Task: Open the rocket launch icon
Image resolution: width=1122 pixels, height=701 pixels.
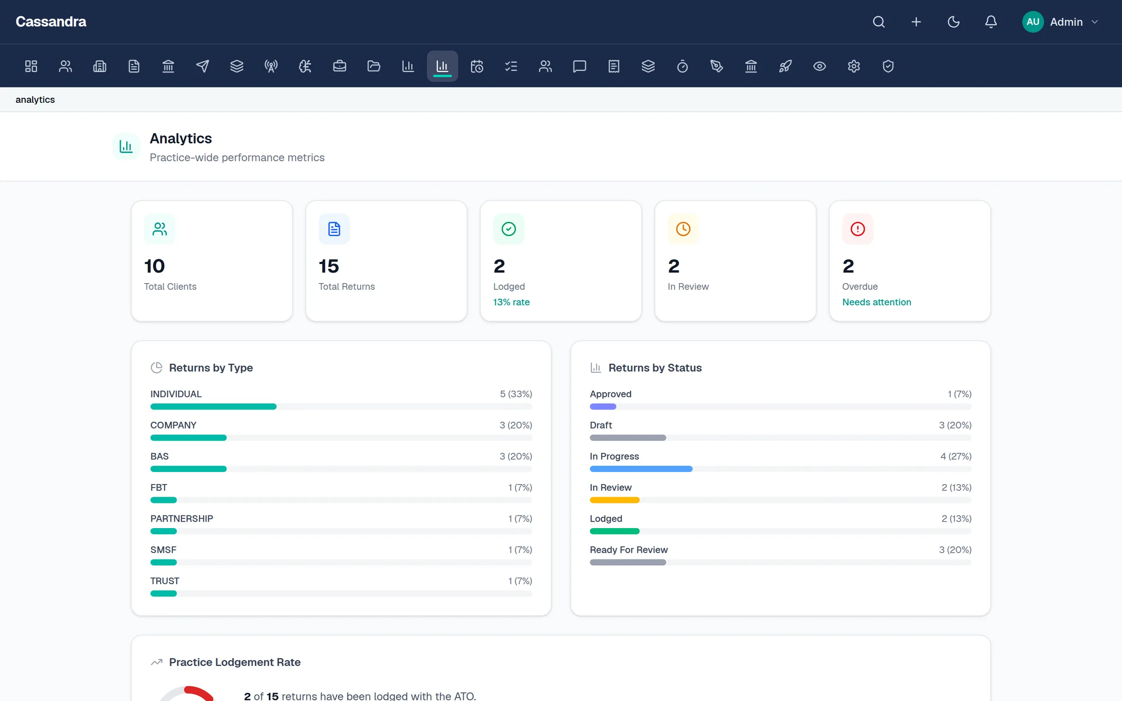Action: tap(785, 66)
